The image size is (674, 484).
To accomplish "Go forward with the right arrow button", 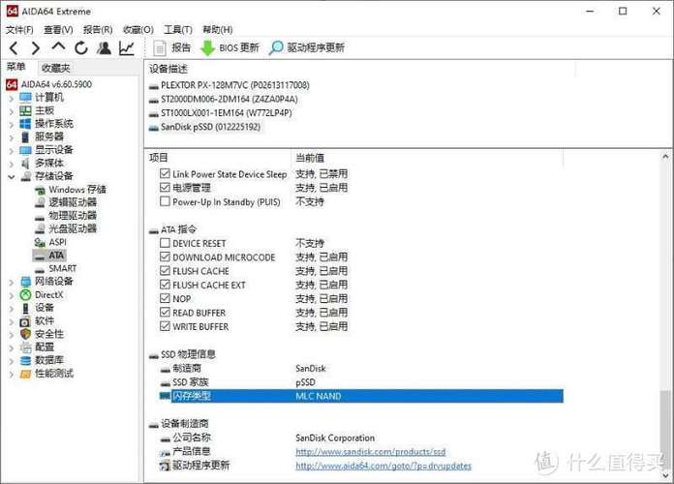I will click(36, 47).
